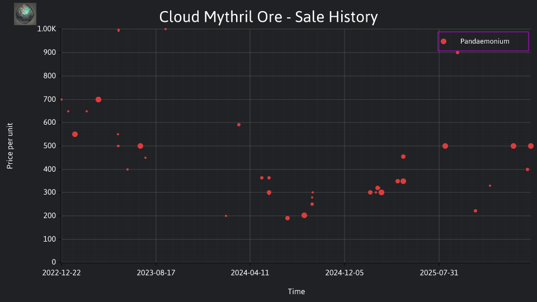
Task: Click the small 330 price data point
Action: click(x=490, y=186)
